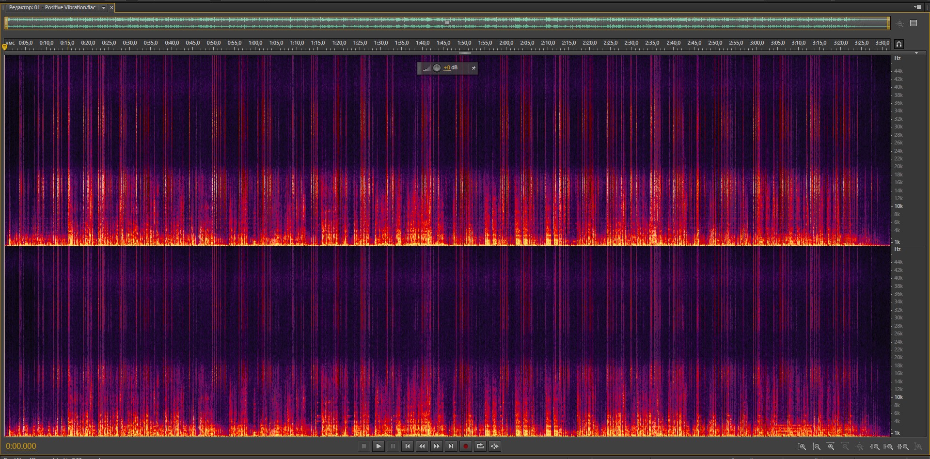
Task: Click the red Record button
Action: [x=466, y=446]
